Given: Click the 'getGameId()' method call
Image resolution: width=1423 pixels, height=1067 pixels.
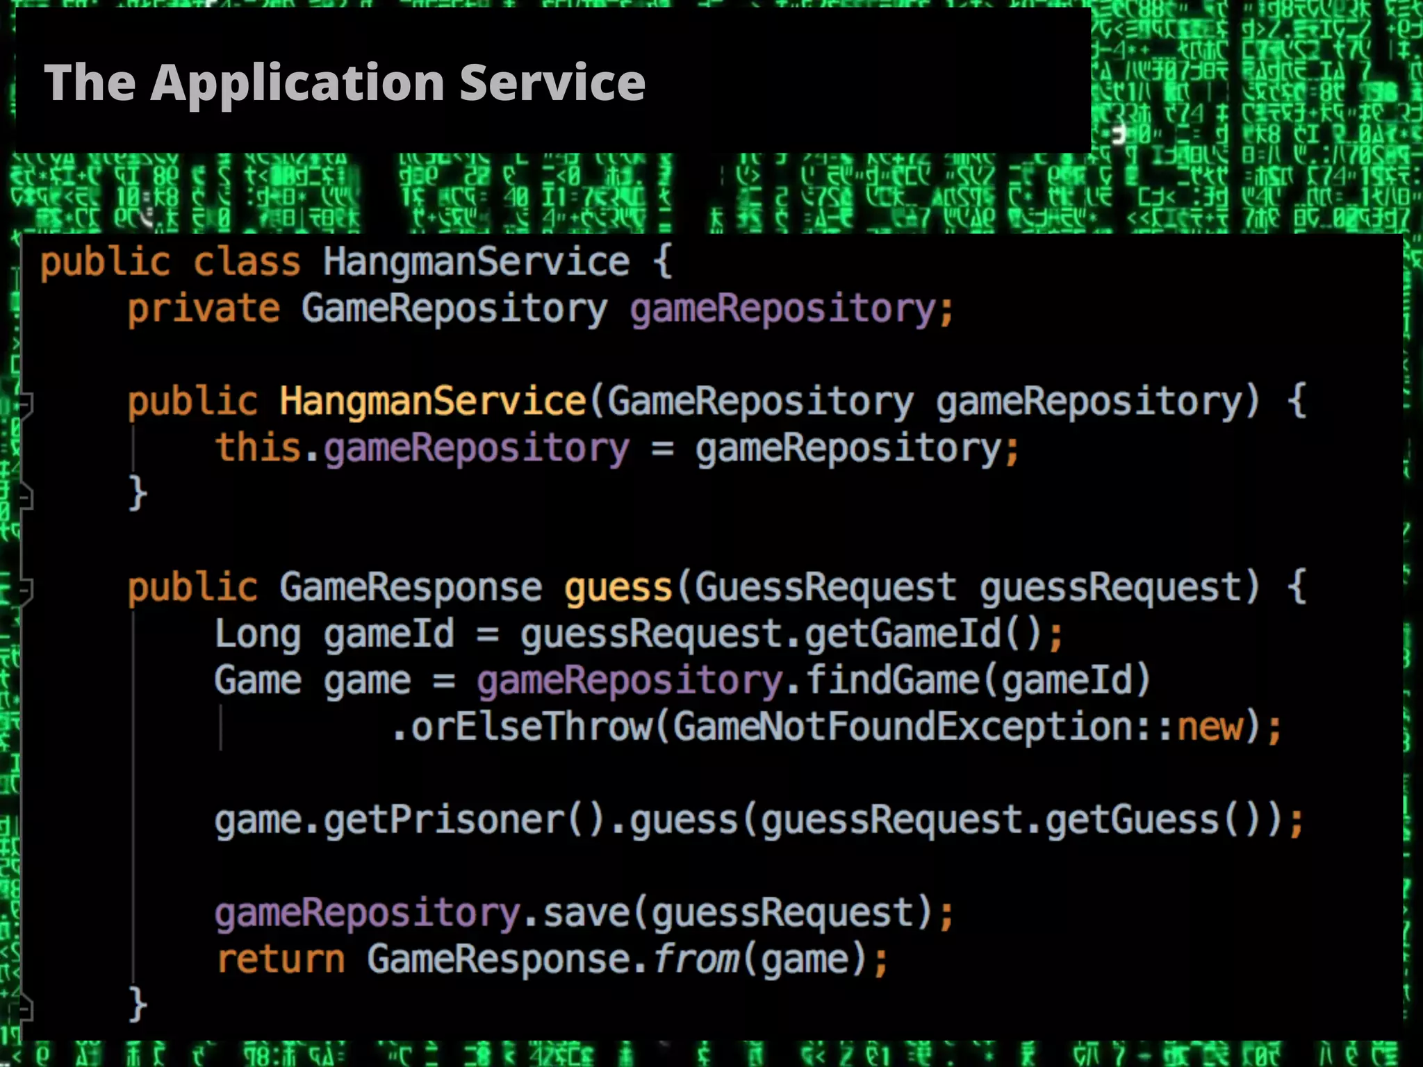Looking at the screenshot, I should (x=924, y=634).
